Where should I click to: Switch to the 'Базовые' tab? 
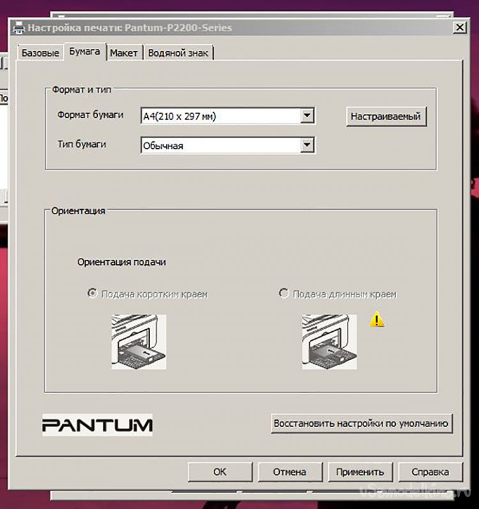pyautogui.click(x=40, y=53)
